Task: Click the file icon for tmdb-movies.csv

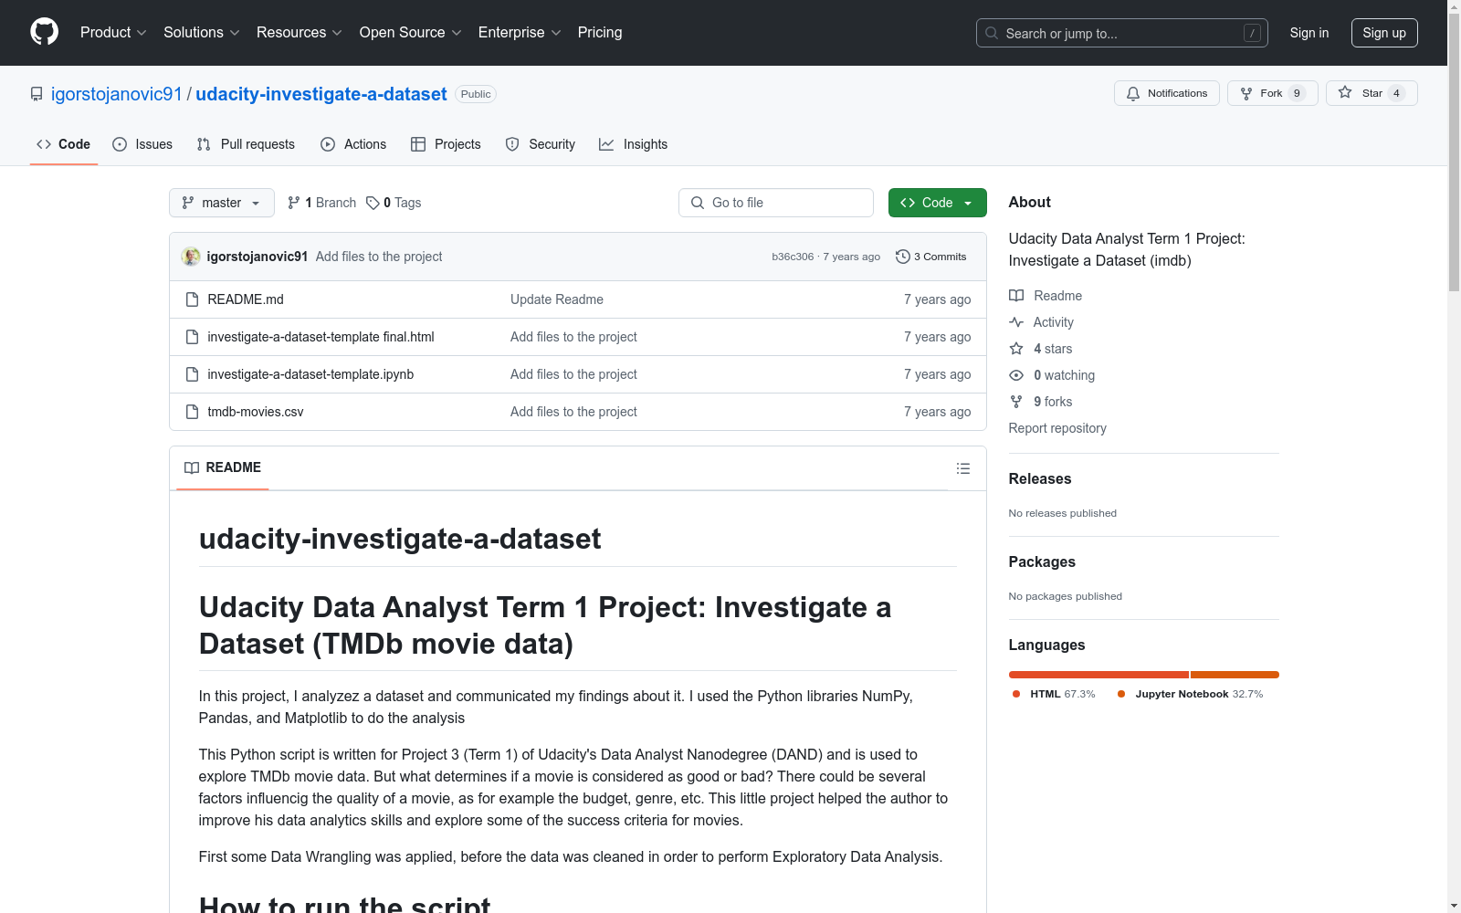Action: point(192,412)
